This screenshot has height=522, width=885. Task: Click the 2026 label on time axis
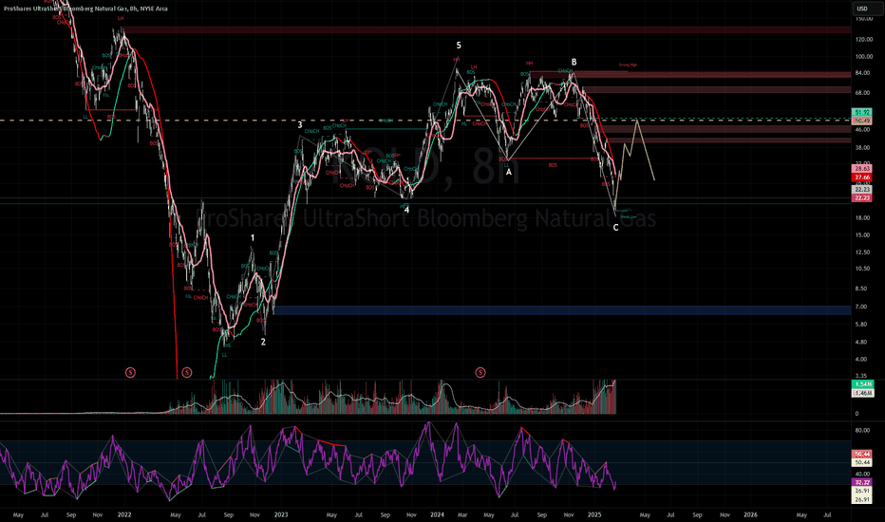click(x=750, y=514)
